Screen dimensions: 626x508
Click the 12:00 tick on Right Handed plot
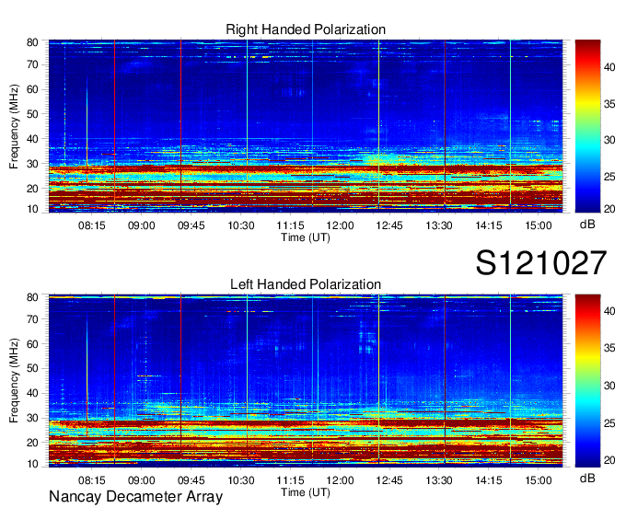point(340,225)
